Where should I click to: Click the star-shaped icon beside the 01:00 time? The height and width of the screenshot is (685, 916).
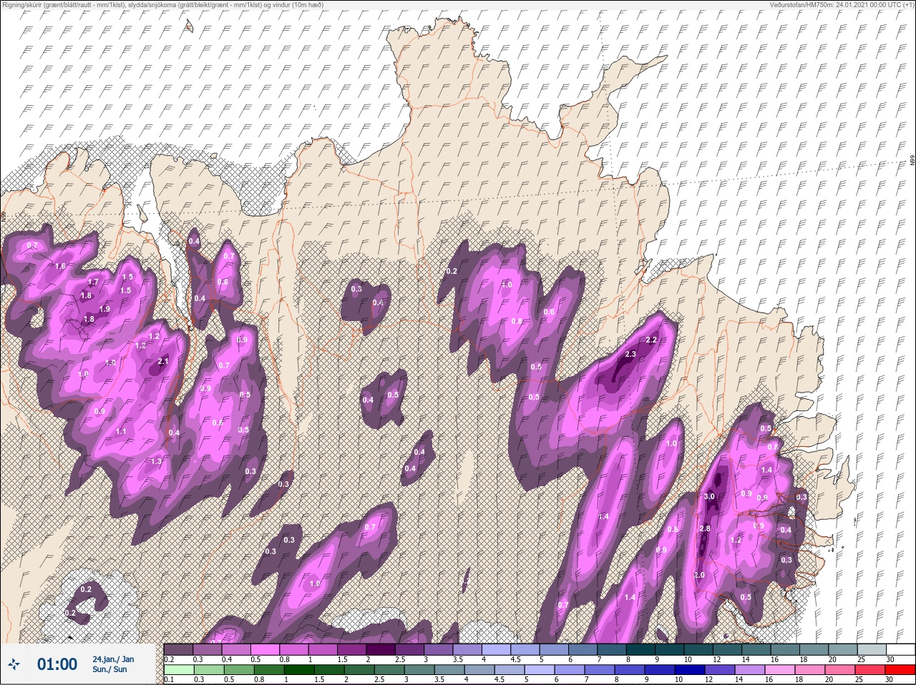click(x=14, y=665)
